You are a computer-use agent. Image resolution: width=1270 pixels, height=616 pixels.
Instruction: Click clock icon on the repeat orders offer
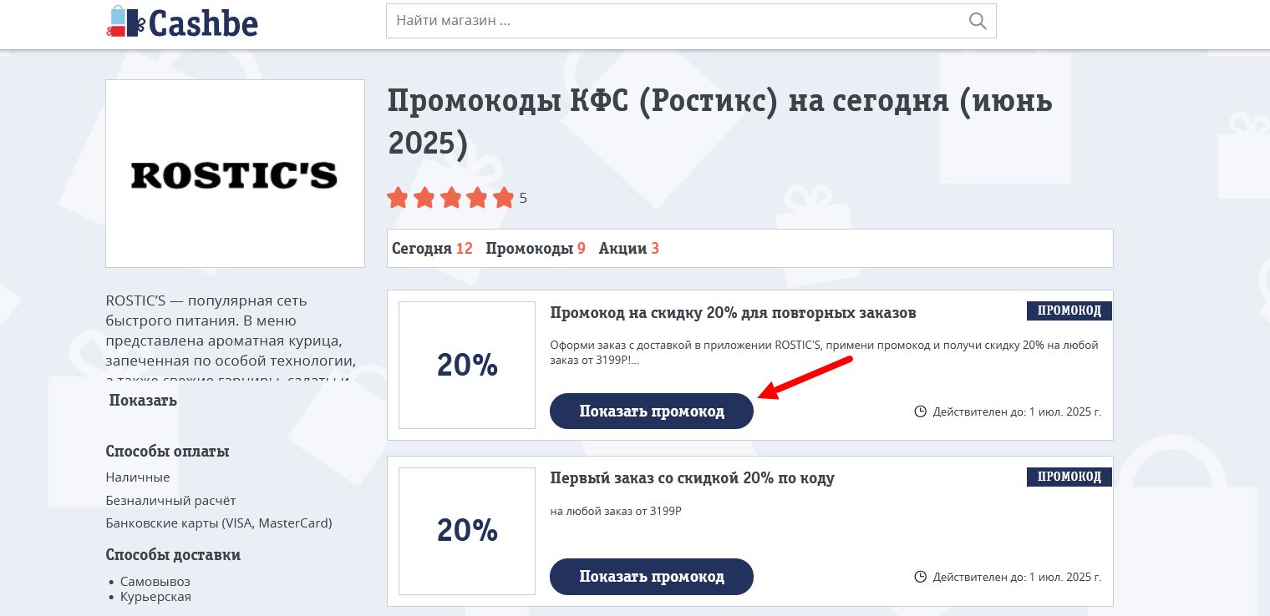[x=921, y=412]
